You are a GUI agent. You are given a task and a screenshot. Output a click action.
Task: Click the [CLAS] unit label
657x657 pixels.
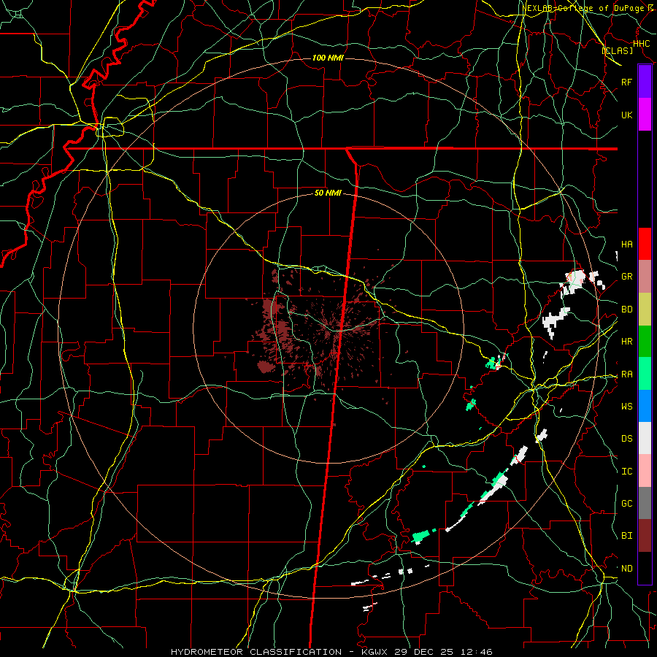pos(617,50)
